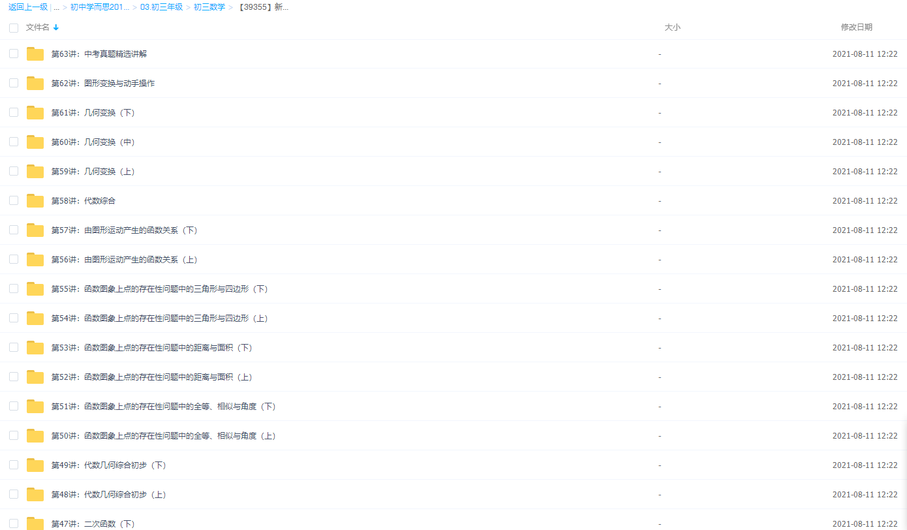This screenshot has height=530, width=907.
Task: Go to 03 初三年级 breadcrumb
Action: point(161,7)
